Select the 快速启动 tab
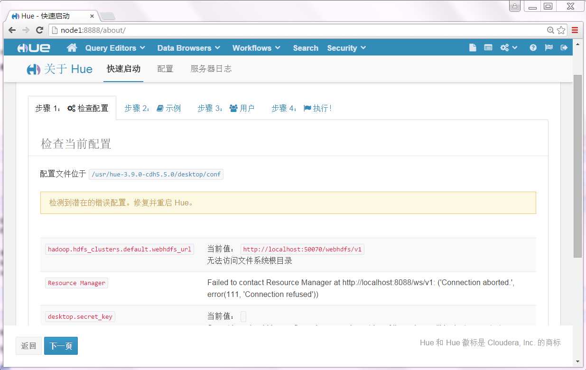 123,69
